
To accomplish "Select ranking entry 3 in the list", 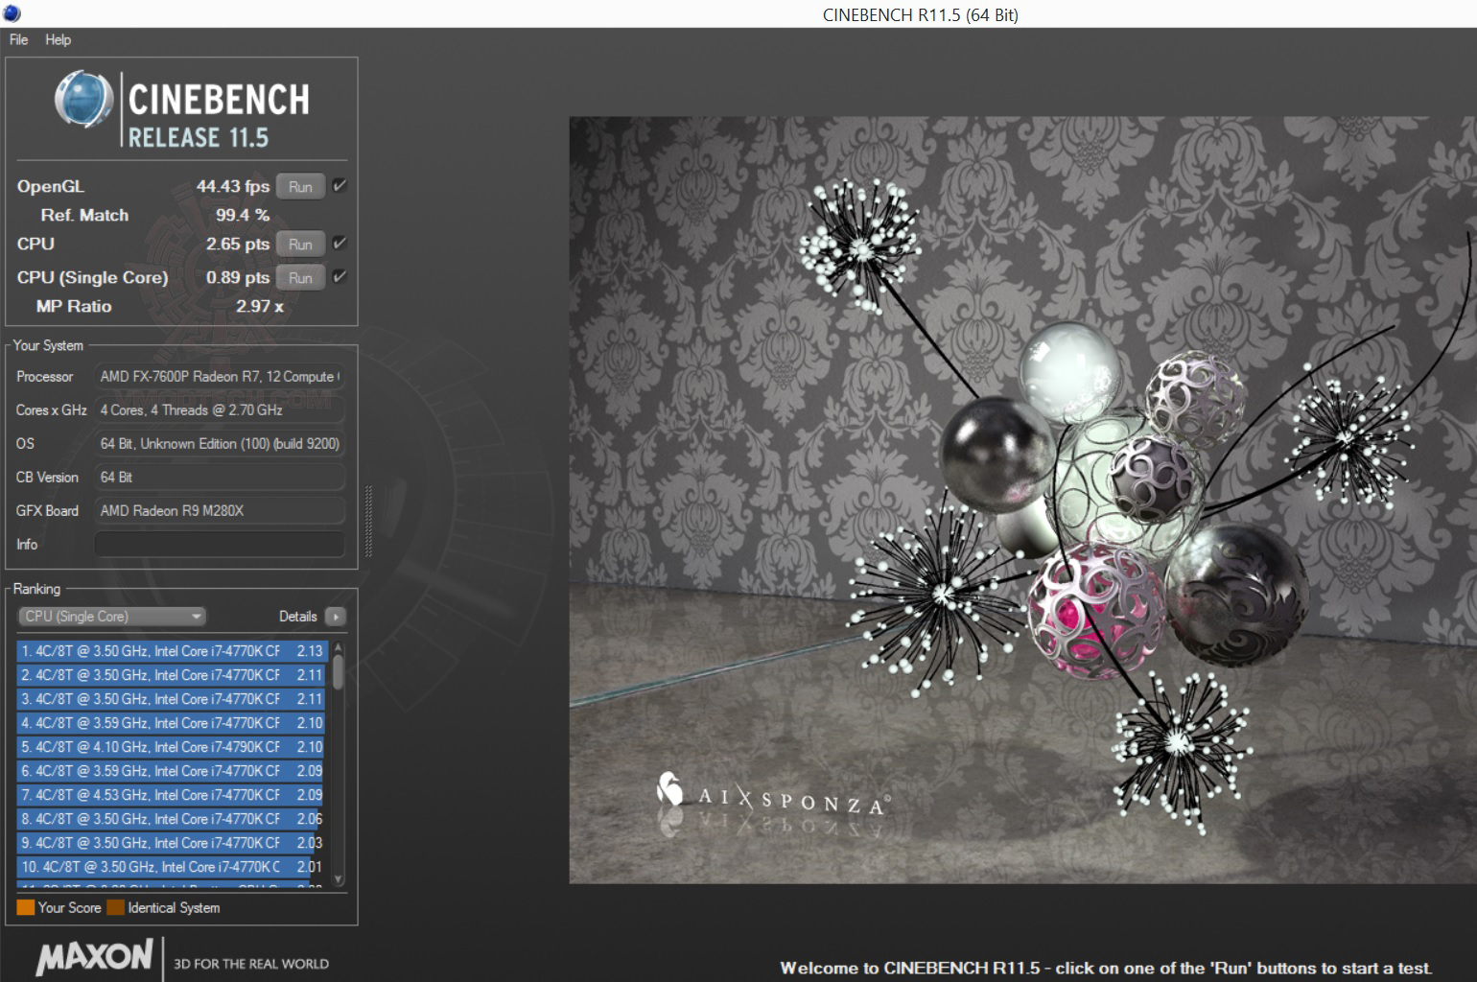I will [x=173, y=699].
